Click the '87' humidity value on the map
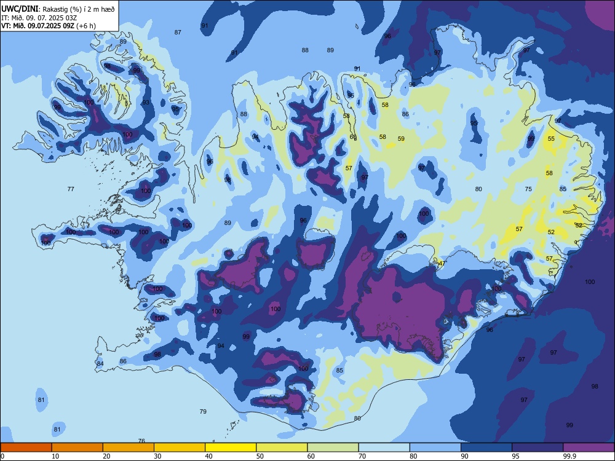The width and height of the screenshot is (615, 461). click(178, 32)
